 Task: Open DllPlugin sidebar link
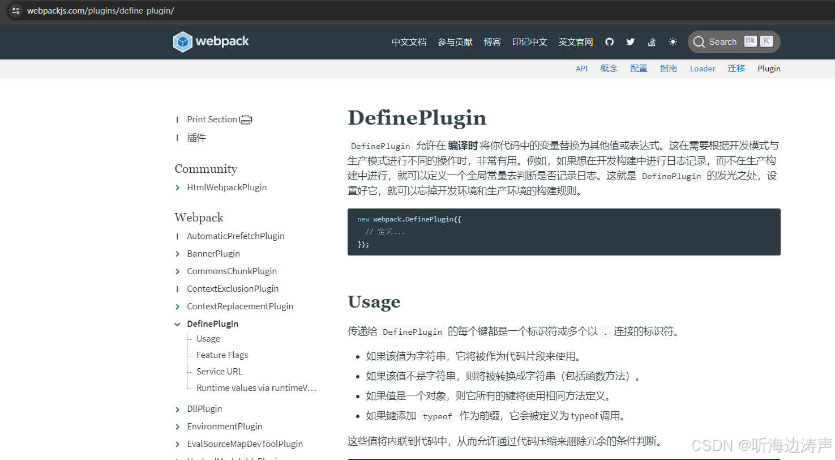(204, 409)
